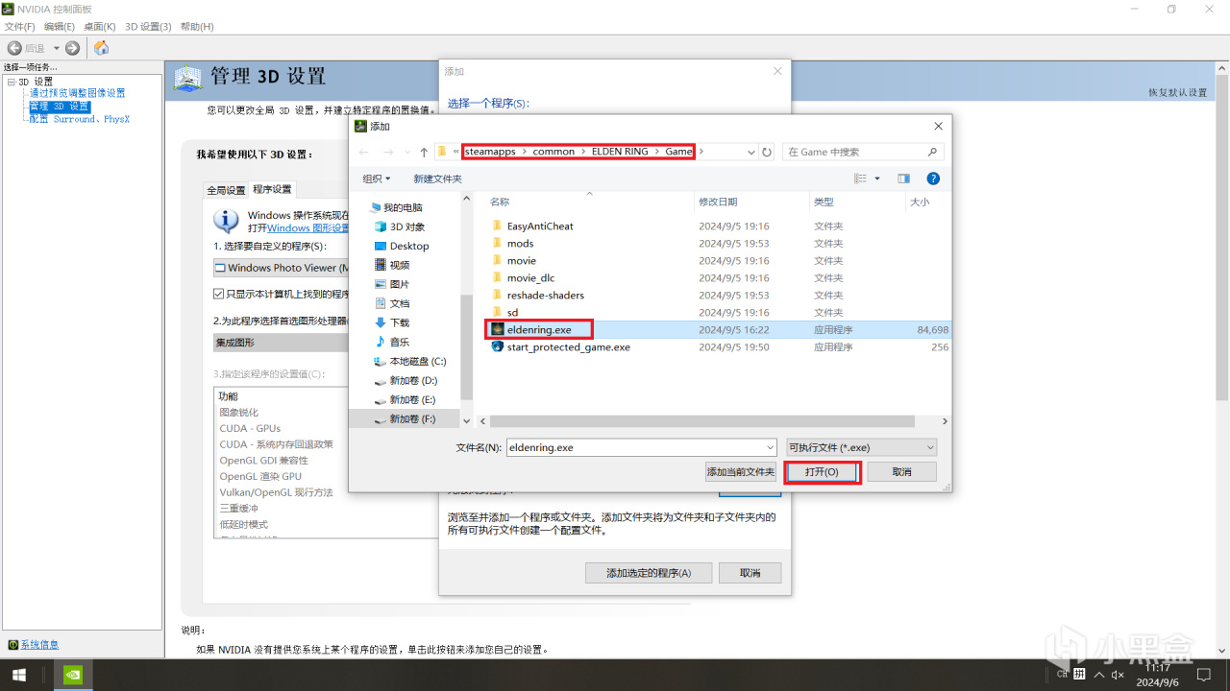Select the reshade-shaders folder
This screenshot has height=691, width=1230.
point(545,295)
